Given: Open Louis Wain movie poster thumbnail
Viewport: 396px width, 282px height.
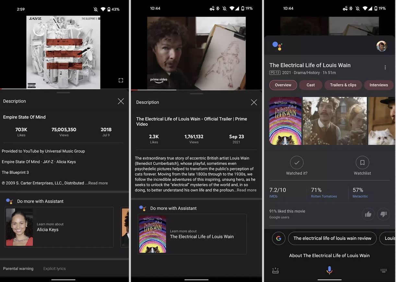Looking at the screenshot, I should (x=285, y=121).
